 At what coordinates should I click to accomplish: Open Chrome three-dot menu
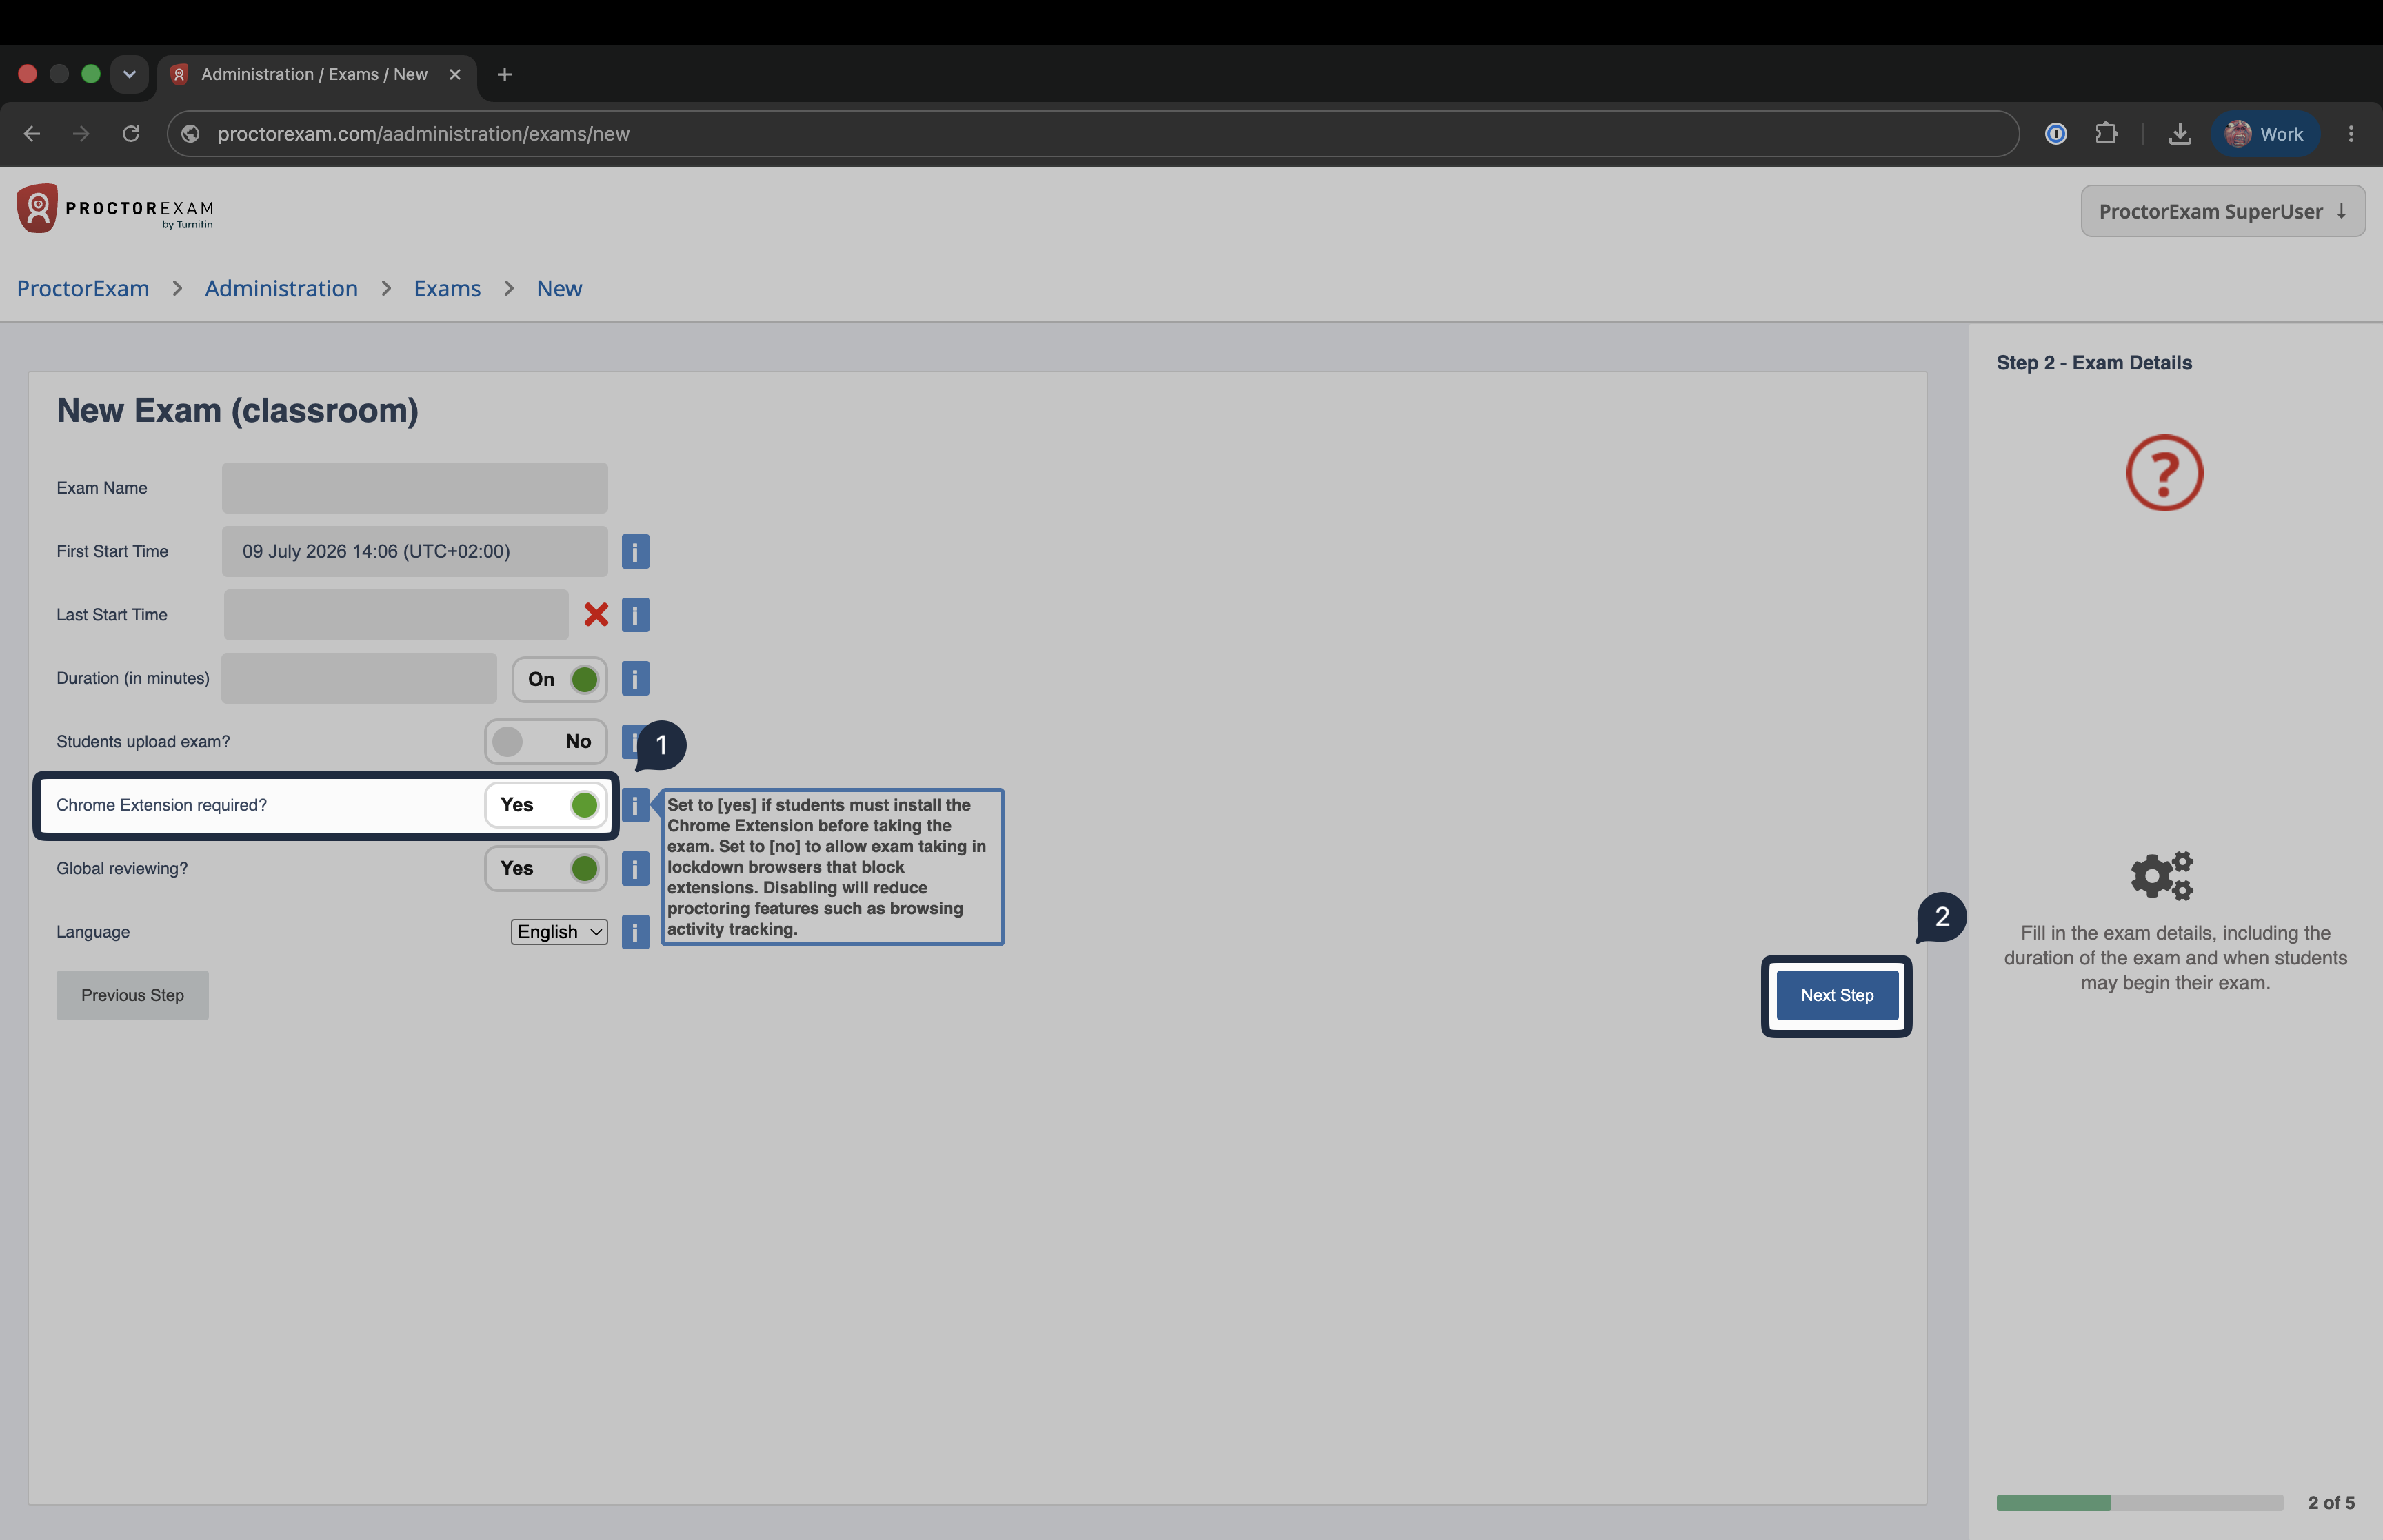[2351, 134]
